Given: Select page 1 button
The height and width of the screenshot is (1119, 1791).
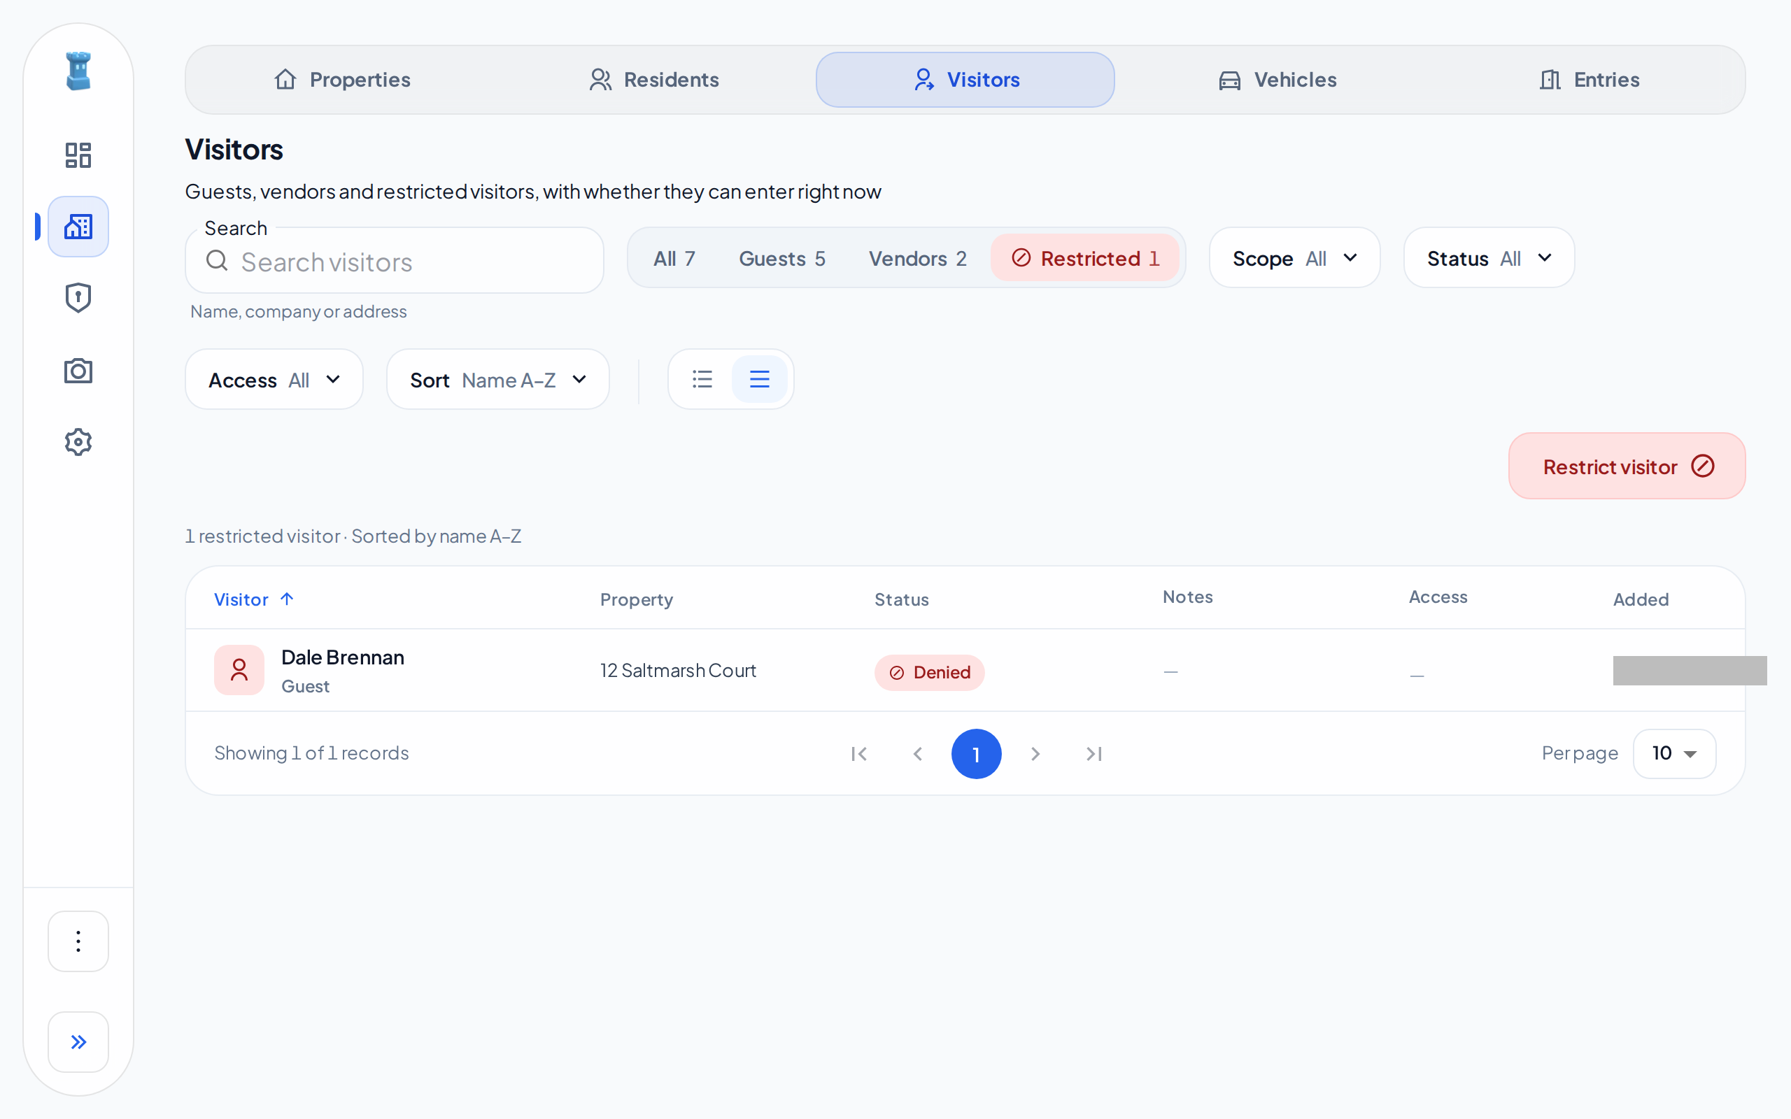Looking at the screenshot, I should click(x=976, y=754).
